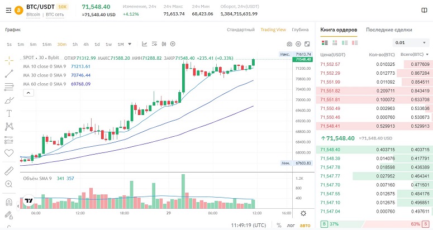Open the ruler measure tool
The height and width of the screenshot is (230, 433).
(x=8, y=171)
